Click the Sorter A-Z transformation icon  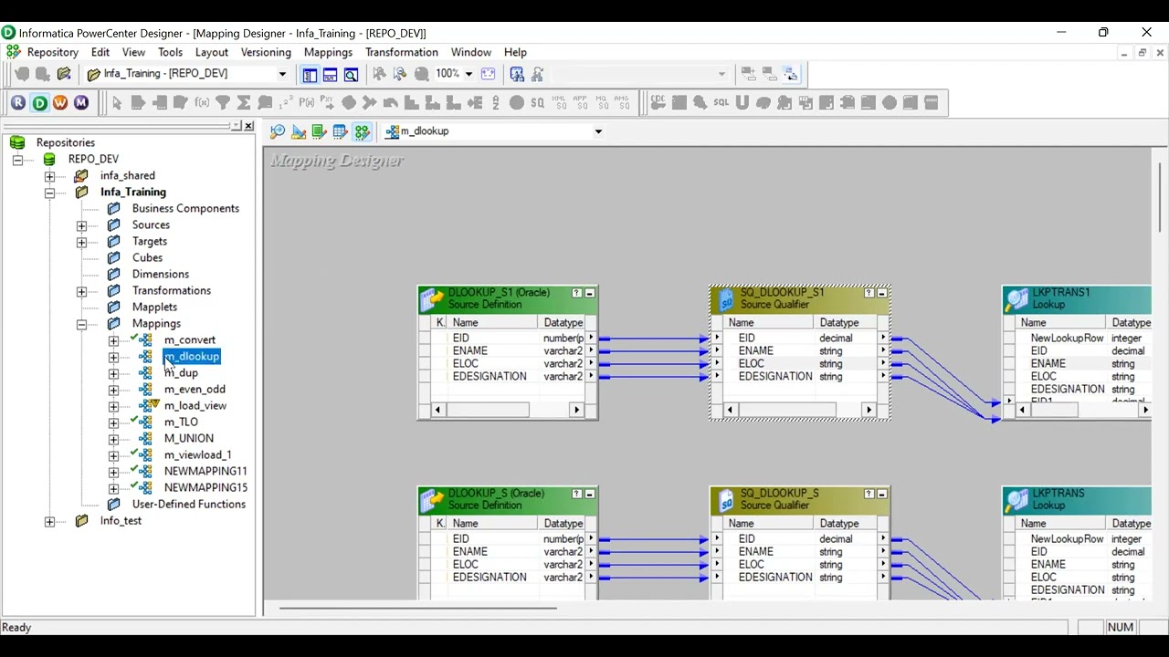[496, 103]
